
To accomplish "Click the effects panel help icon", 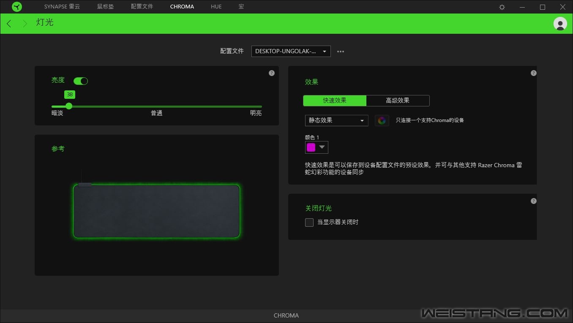I will pyautogui.click(x=534, y=73).
